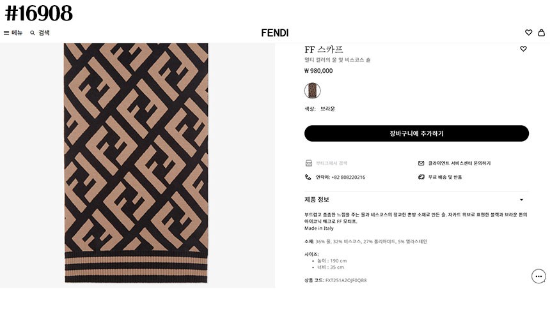Toggle the product's wishlist heart
The width and height of the screenshot is (550, 314).
523,49
